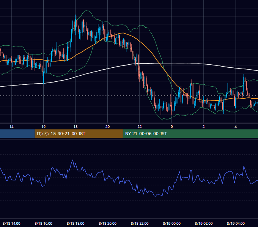Screen dimensions: 258x227
Task: Click the 8/19 02:00 label on the lower axis
Action: point(203,223)
